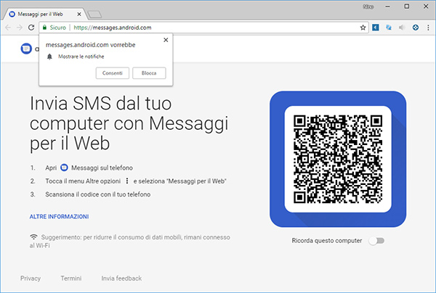This screenshot has width=436, height=293.
Task: Open the ALTRE INFORMAZIONI link
Action: point(60,216)
